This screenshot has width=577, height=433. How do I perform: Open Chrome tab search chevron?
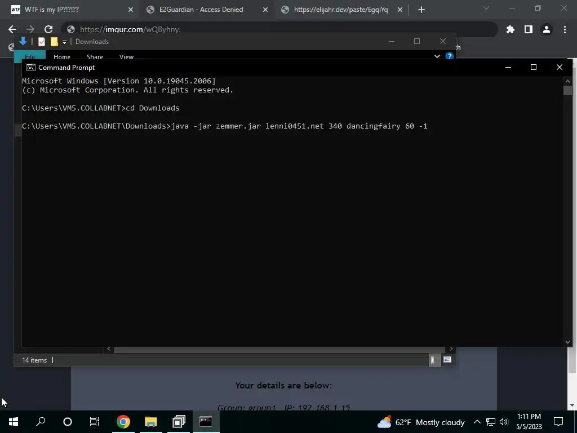click(x=486, y=8)
